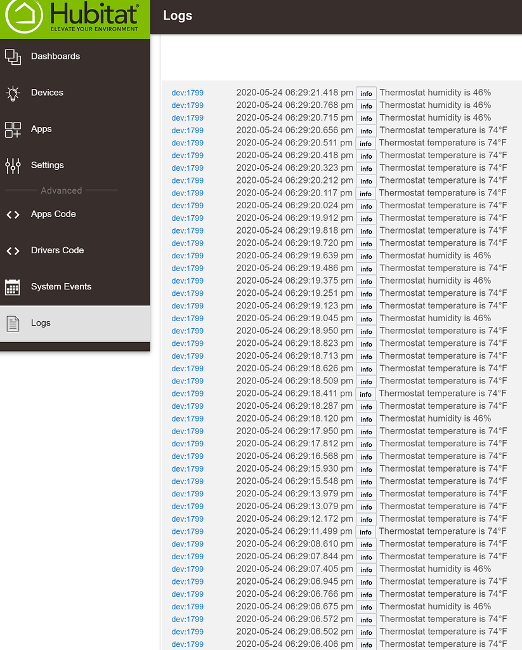Click the Logs document icon
522x650 pixels.
click(13, 323)
